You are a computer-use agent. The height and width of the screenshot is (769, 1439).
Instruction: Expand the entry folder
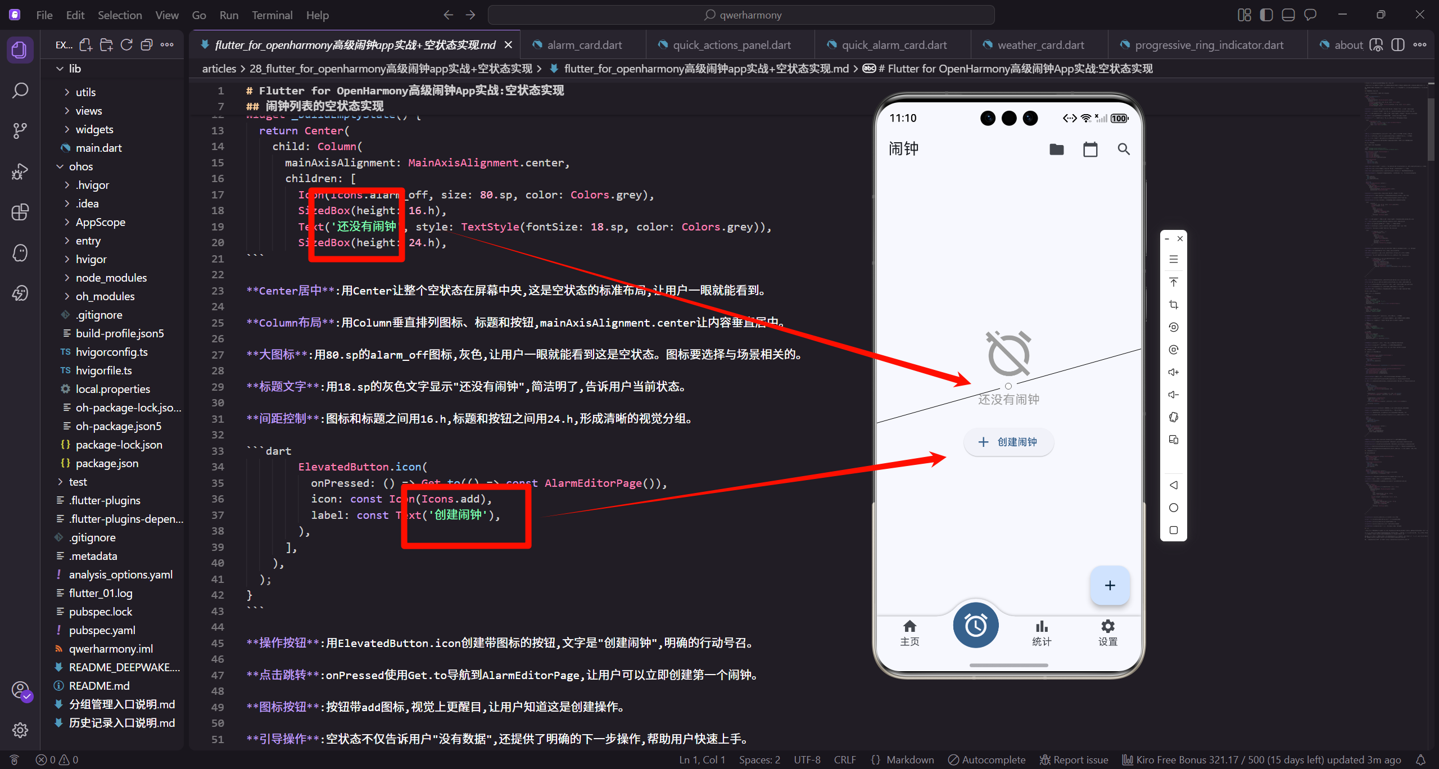pyautogui.click(x=112, y=241)
